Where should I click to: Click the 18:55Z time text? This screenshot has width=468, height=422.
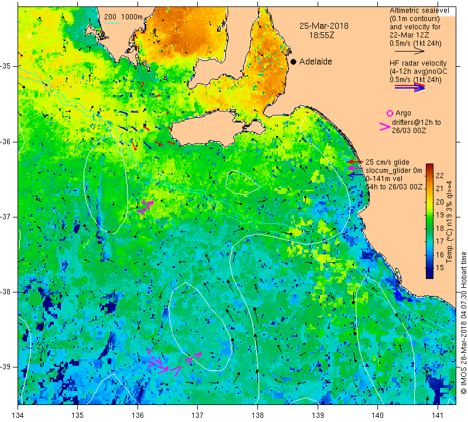322,35
